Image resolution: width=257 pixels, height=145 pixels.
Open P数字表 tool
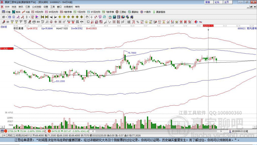[66, 12]
